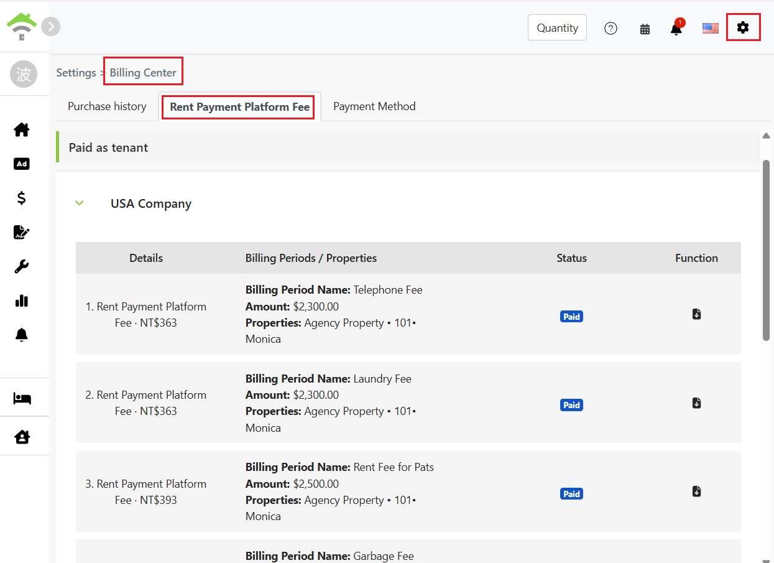
Task: Open the calendar icon in header
Action: click(645, 29)
